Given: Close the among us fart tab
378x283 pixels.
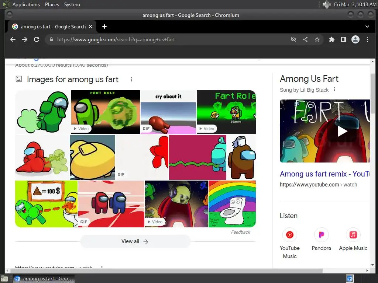Looking at the screenshot, I should tap(90, 27).
